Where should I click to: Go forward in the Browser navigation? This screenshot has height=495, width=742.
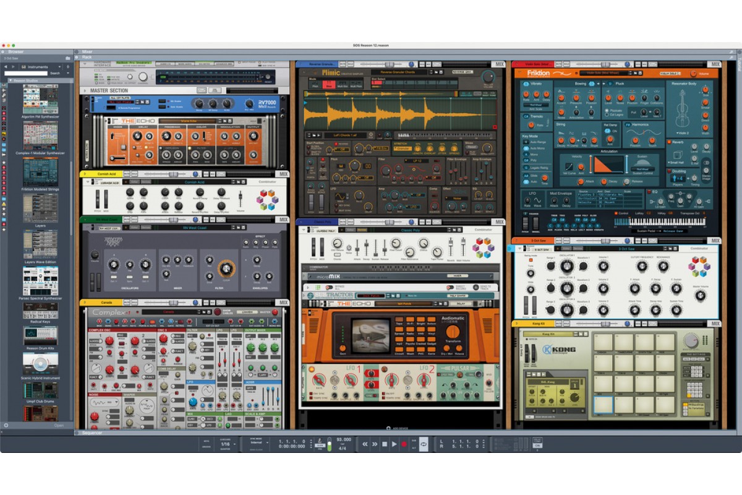[14, 66]
